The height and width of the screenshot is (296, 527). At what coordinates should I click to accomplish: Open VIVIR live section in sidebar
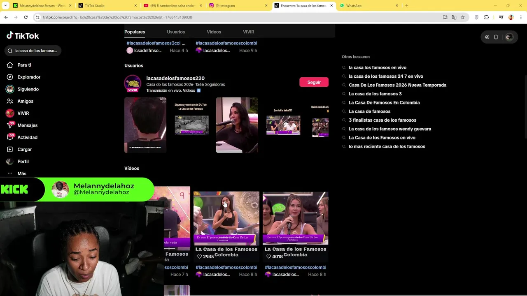tap(23, 113)
